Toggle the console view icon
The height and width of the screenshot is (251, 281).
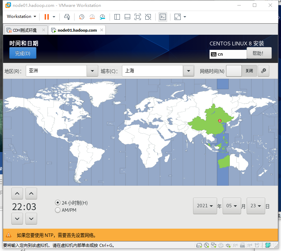pyautogui.click(x=163, y=17)
